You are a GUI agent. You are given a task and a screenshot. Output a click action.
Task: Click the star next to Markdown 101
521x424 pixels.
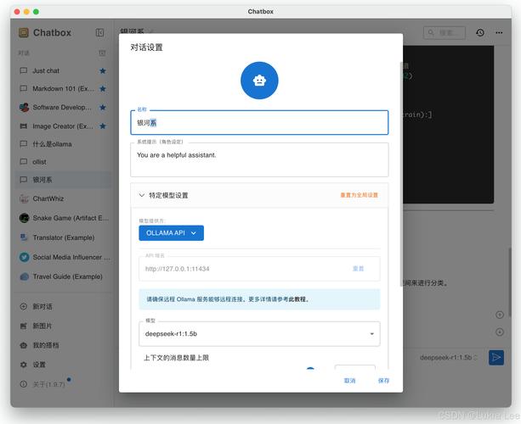[x=103, y=88]
